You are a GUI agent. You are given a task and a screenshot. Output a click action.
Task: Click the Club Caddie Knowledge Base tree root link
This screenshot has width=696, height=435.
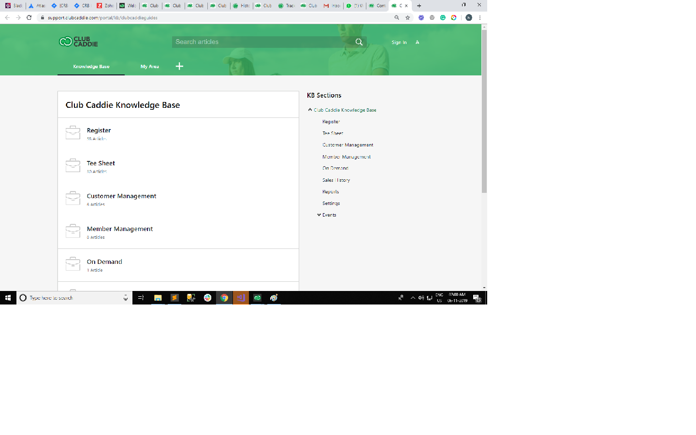pyautogui.click(x=345, y=110)
